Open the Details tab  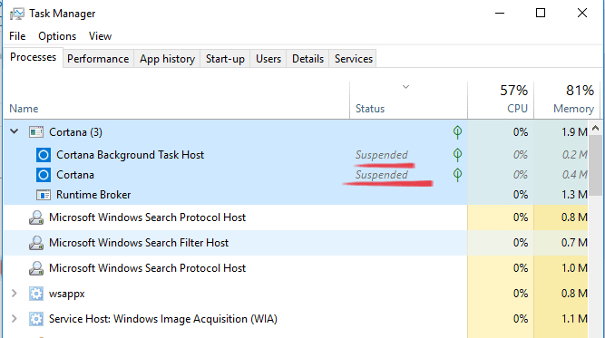click(307, 59)
